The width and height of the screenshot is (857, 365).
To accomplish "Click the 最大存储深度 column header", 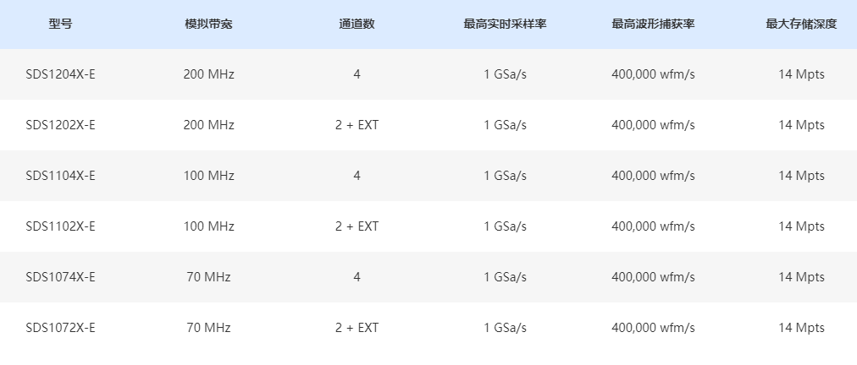I will pos(801,24).
